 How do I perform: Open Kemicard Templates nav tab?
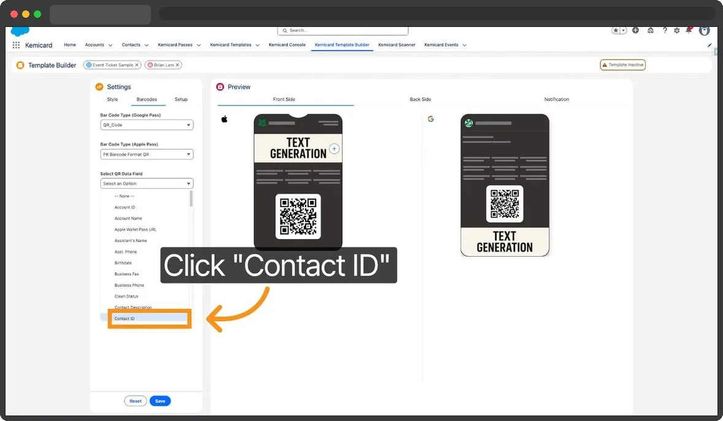(x=231, y=45)
